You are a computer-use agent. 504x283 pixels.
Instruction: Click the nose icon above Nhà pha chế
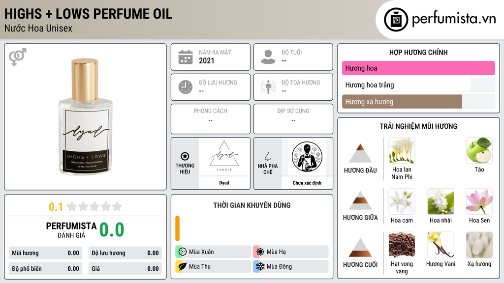coord(267,156)
